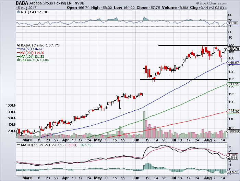Click the RSI(14) 61.38 legend label
The image size is (240, 181).
(x=34, y=12)
